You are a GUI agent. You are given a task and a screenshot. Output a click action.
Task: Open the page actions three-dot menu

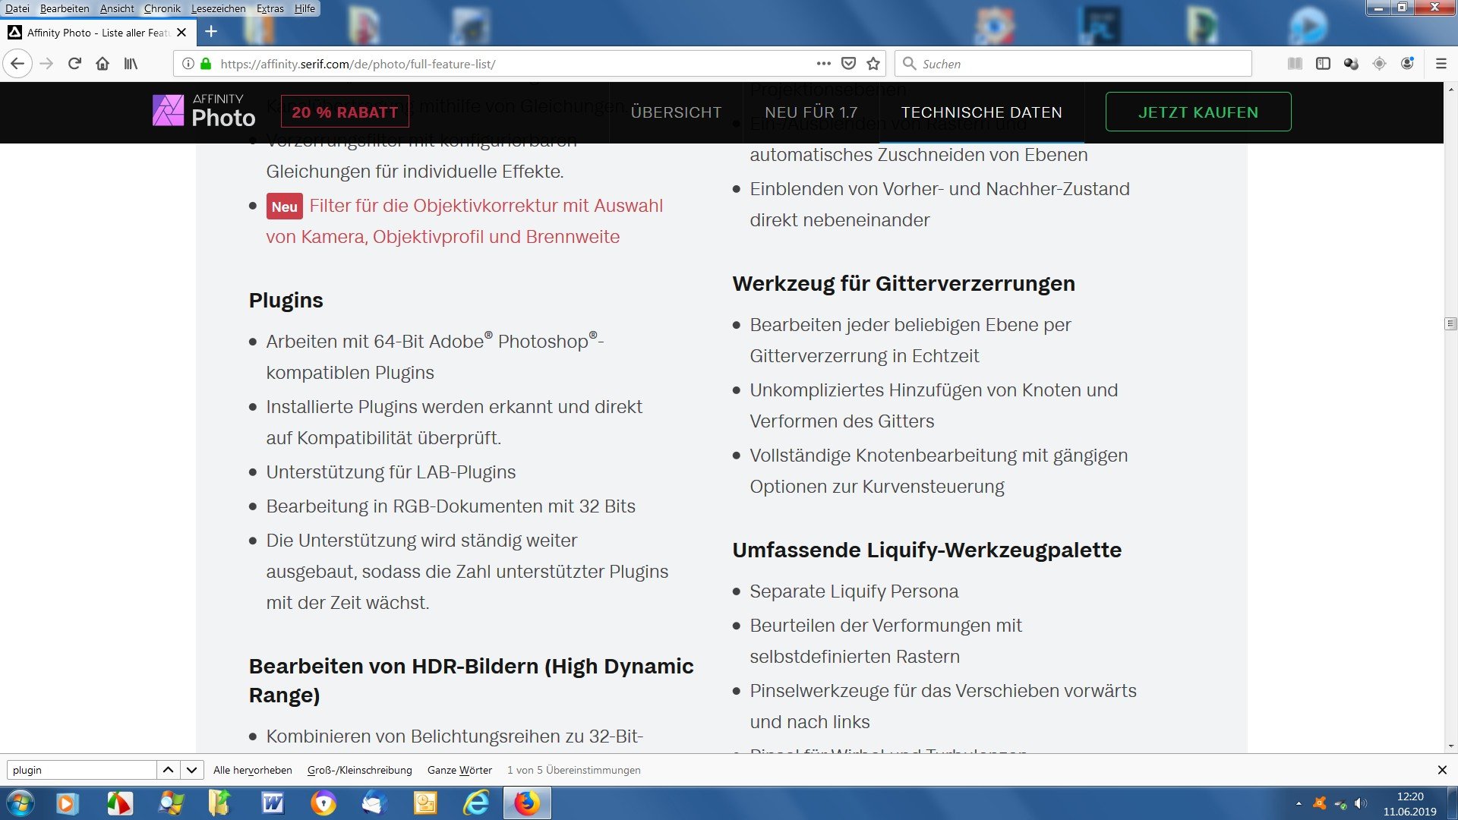coord(824,64)
